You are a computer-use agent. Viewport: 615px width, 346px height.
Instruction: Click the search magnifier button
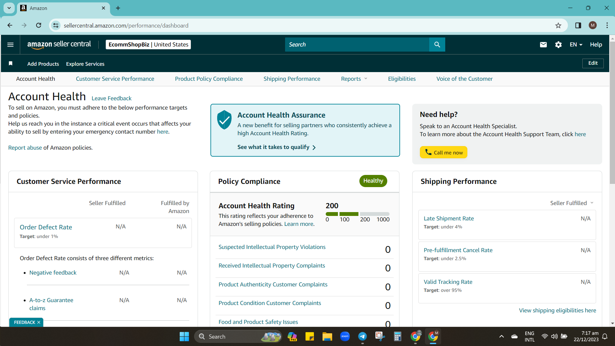click(x=437, y=45)
